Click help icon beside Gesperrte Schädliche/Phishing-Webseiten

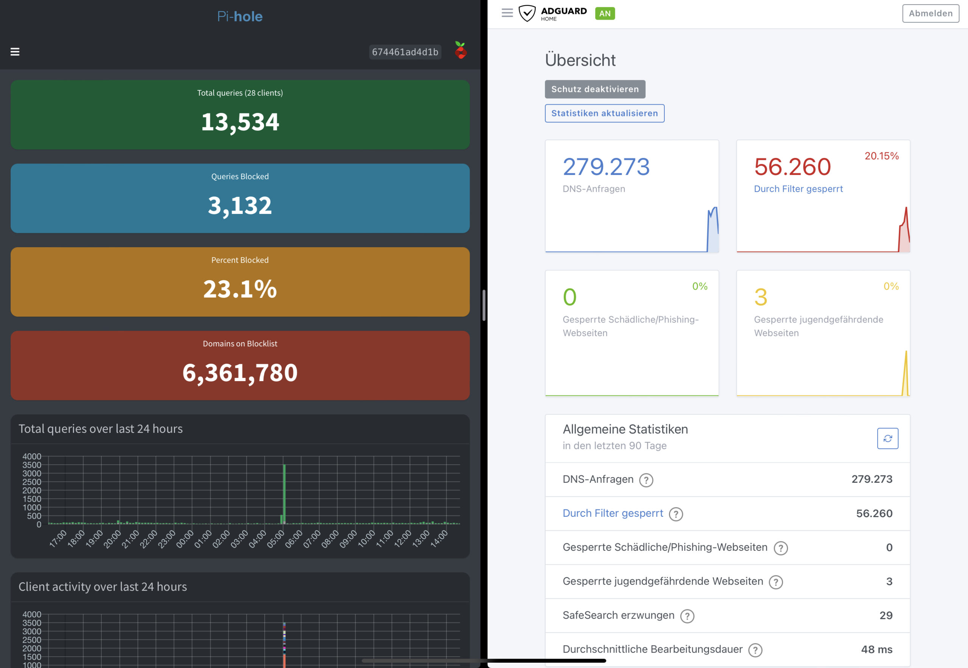click(780, 548)
